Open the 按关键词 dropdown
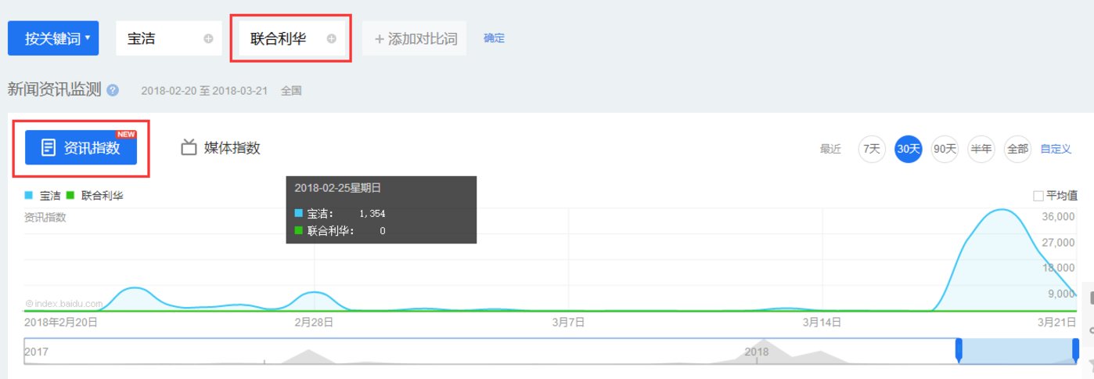 click(53, 38)
